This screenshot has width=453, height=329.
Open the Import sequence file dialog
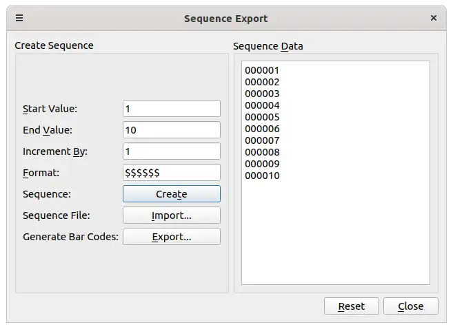tap(171, 215)
